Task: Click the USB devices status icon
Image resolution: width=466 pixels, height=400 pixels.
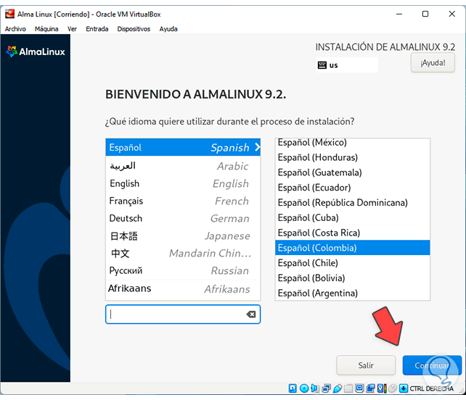Action: (338, 388)
